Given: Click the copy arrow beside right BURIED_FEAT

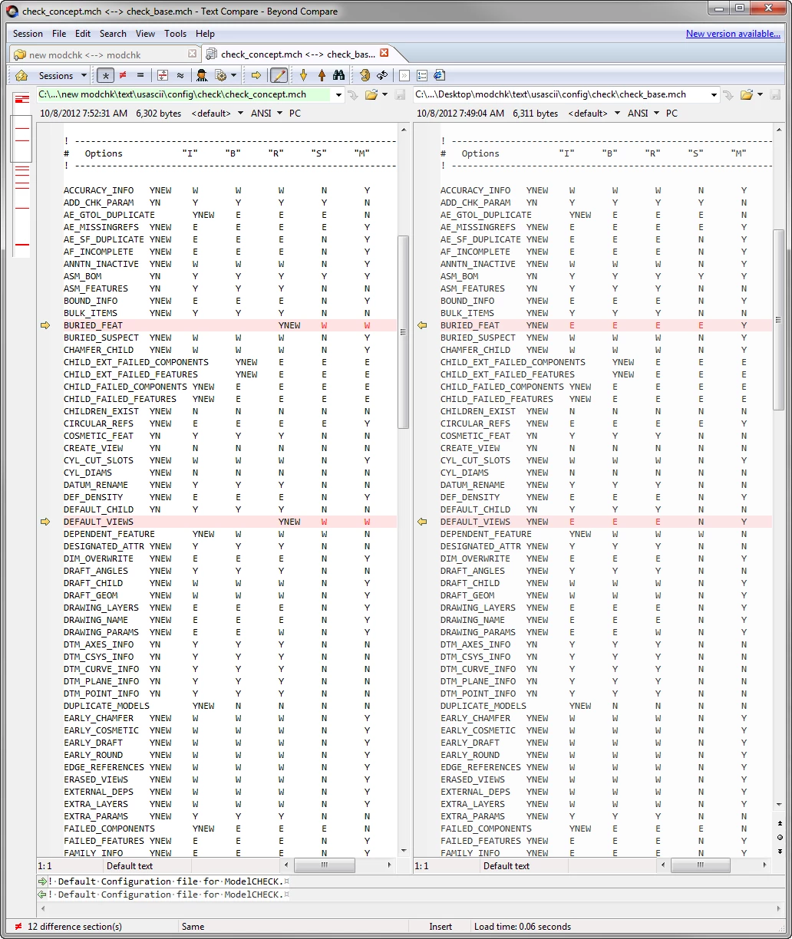Looking at the screenshot, I should [x=421, y=325].
